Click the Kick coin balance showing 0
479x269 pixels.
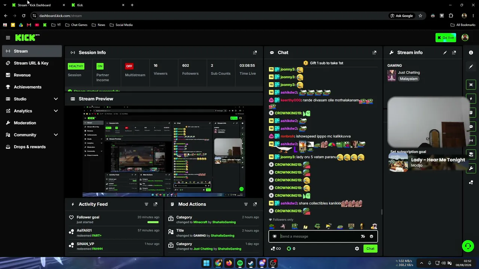pos(291,249)
